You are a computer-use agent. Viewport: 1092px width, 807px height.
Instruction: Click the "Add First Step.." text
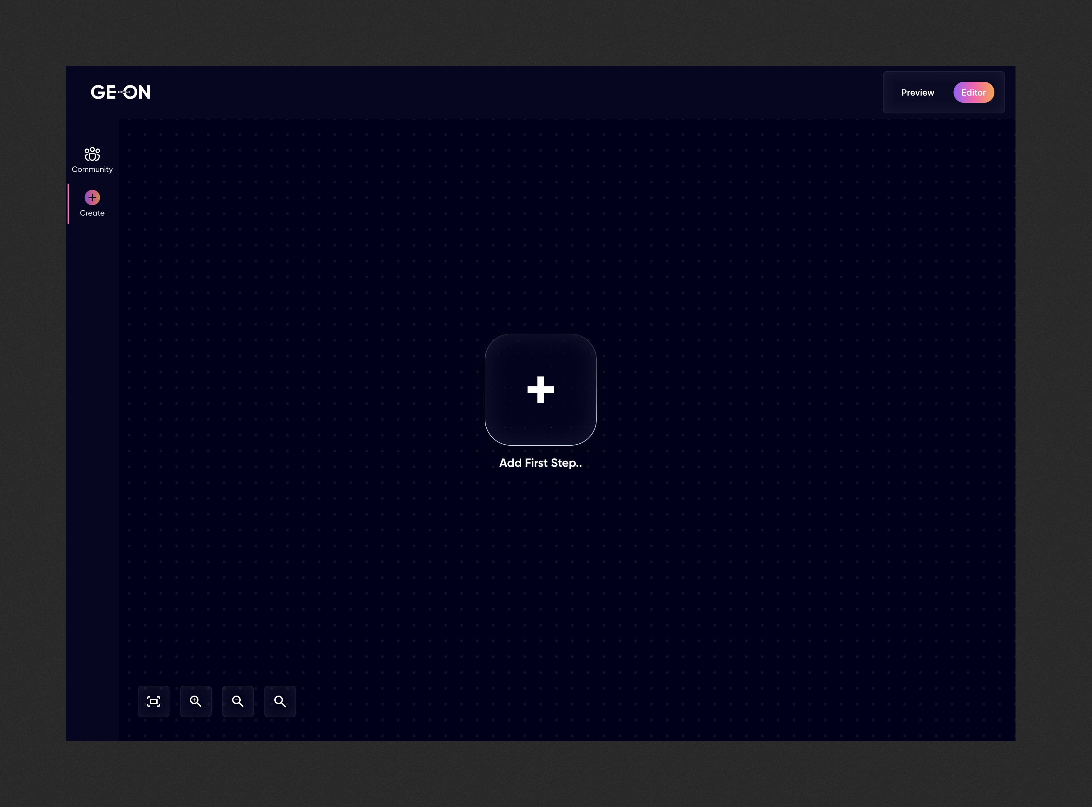540,463
